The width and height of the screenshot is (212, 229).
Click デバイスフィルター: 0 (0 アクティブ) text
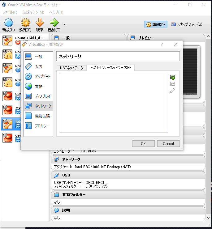coord(80,186)
